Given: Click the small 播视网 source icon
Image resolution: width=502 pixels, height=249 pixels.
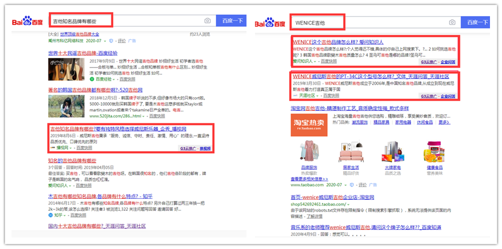Looking at the screenshot, I should tap(53, 148).
